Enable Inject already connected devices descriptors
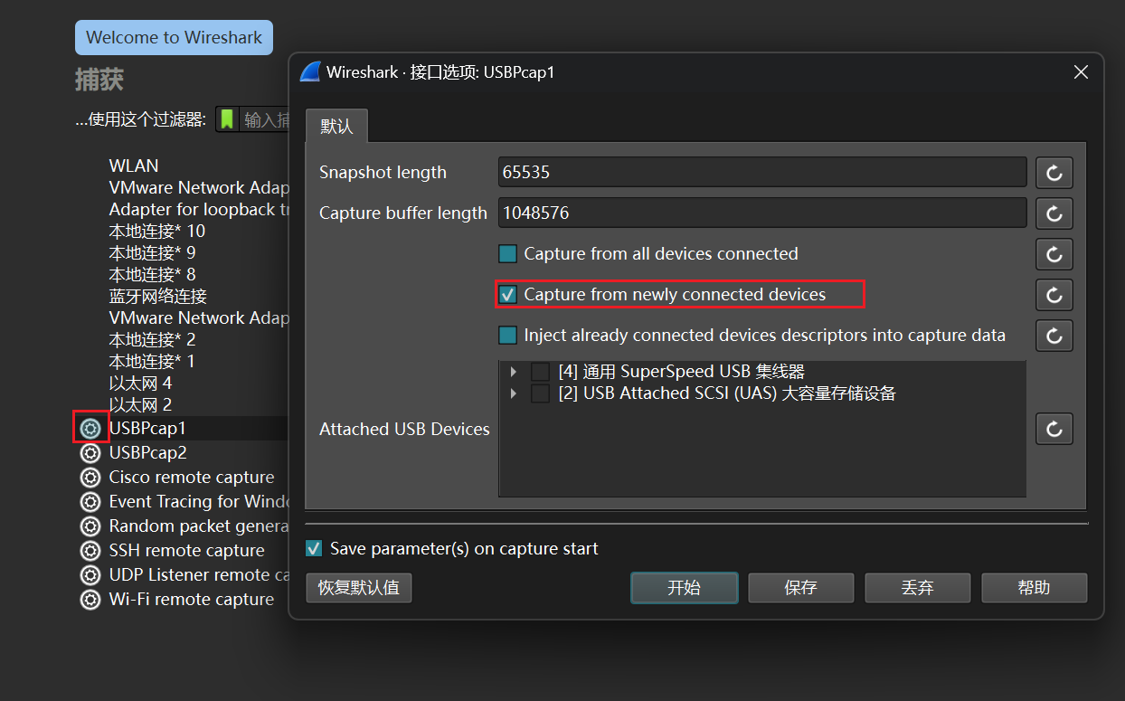Screen dimensions: 1125x701 507,336
